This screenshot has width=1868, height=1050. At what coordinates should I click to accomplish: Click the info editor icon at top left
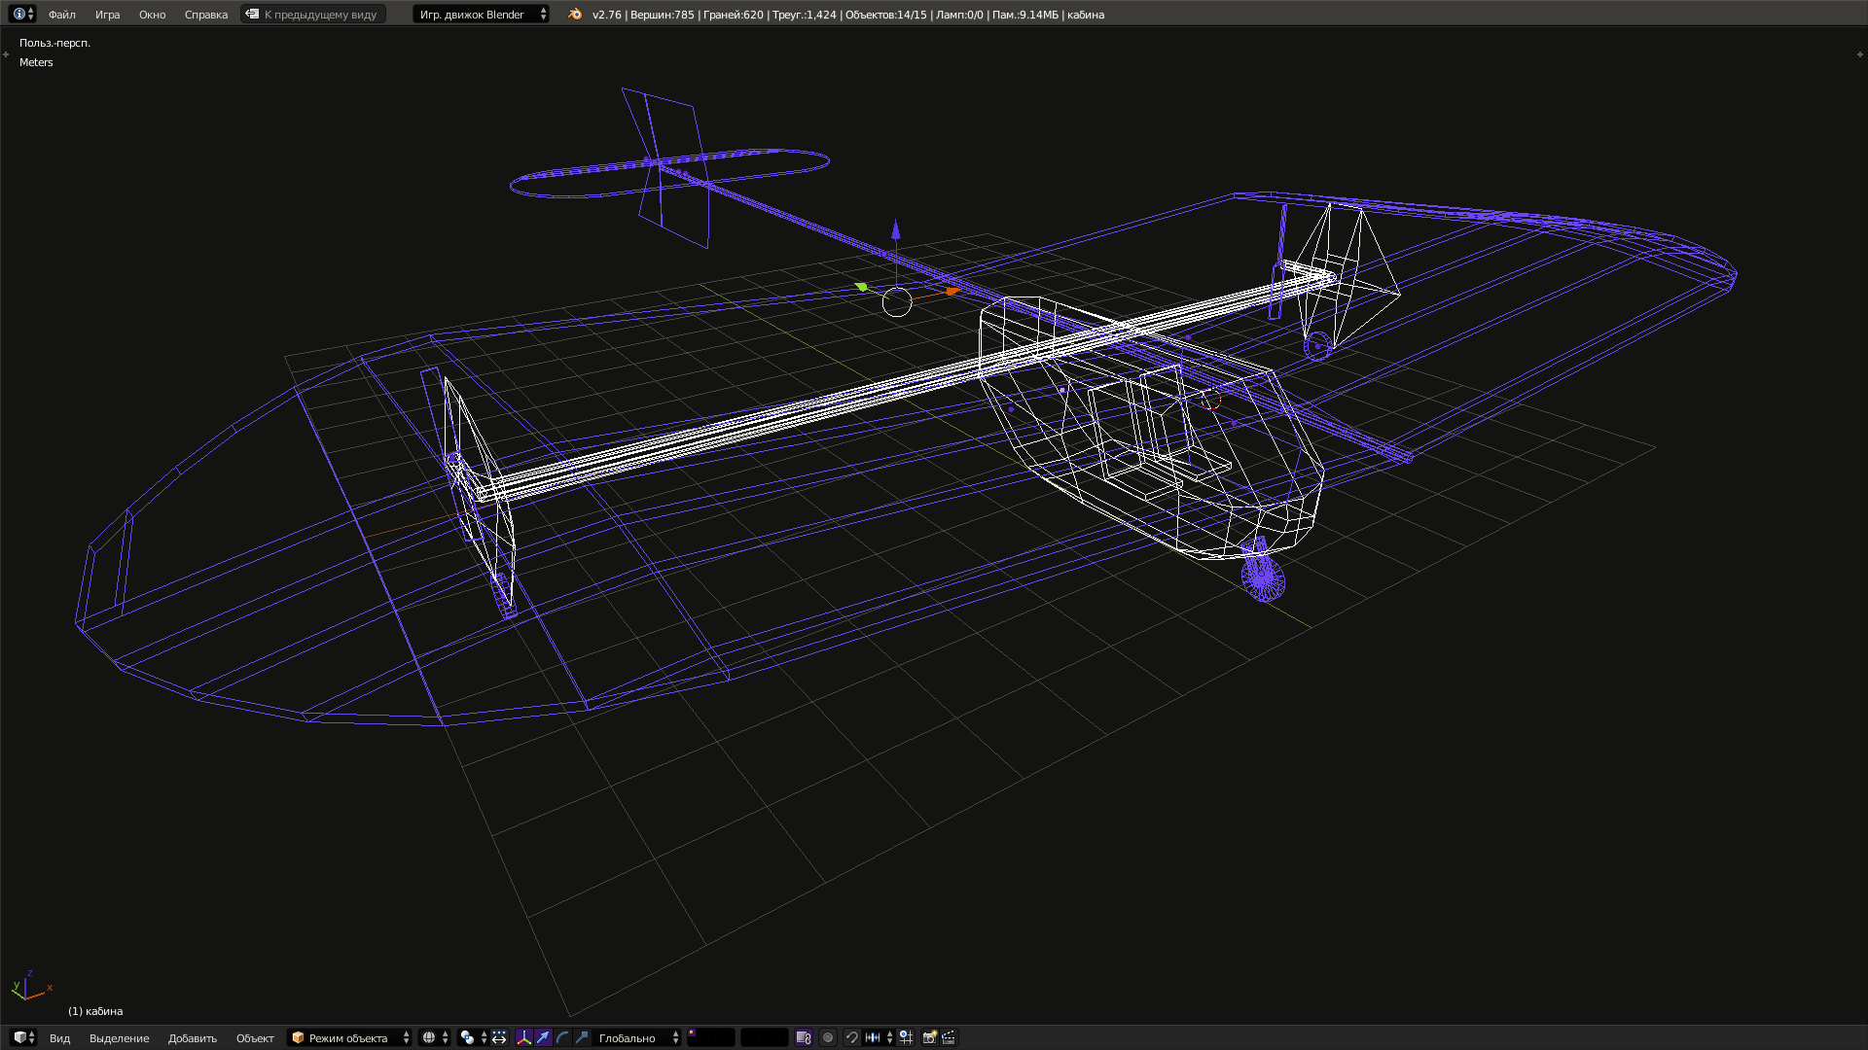pos(18,14)
